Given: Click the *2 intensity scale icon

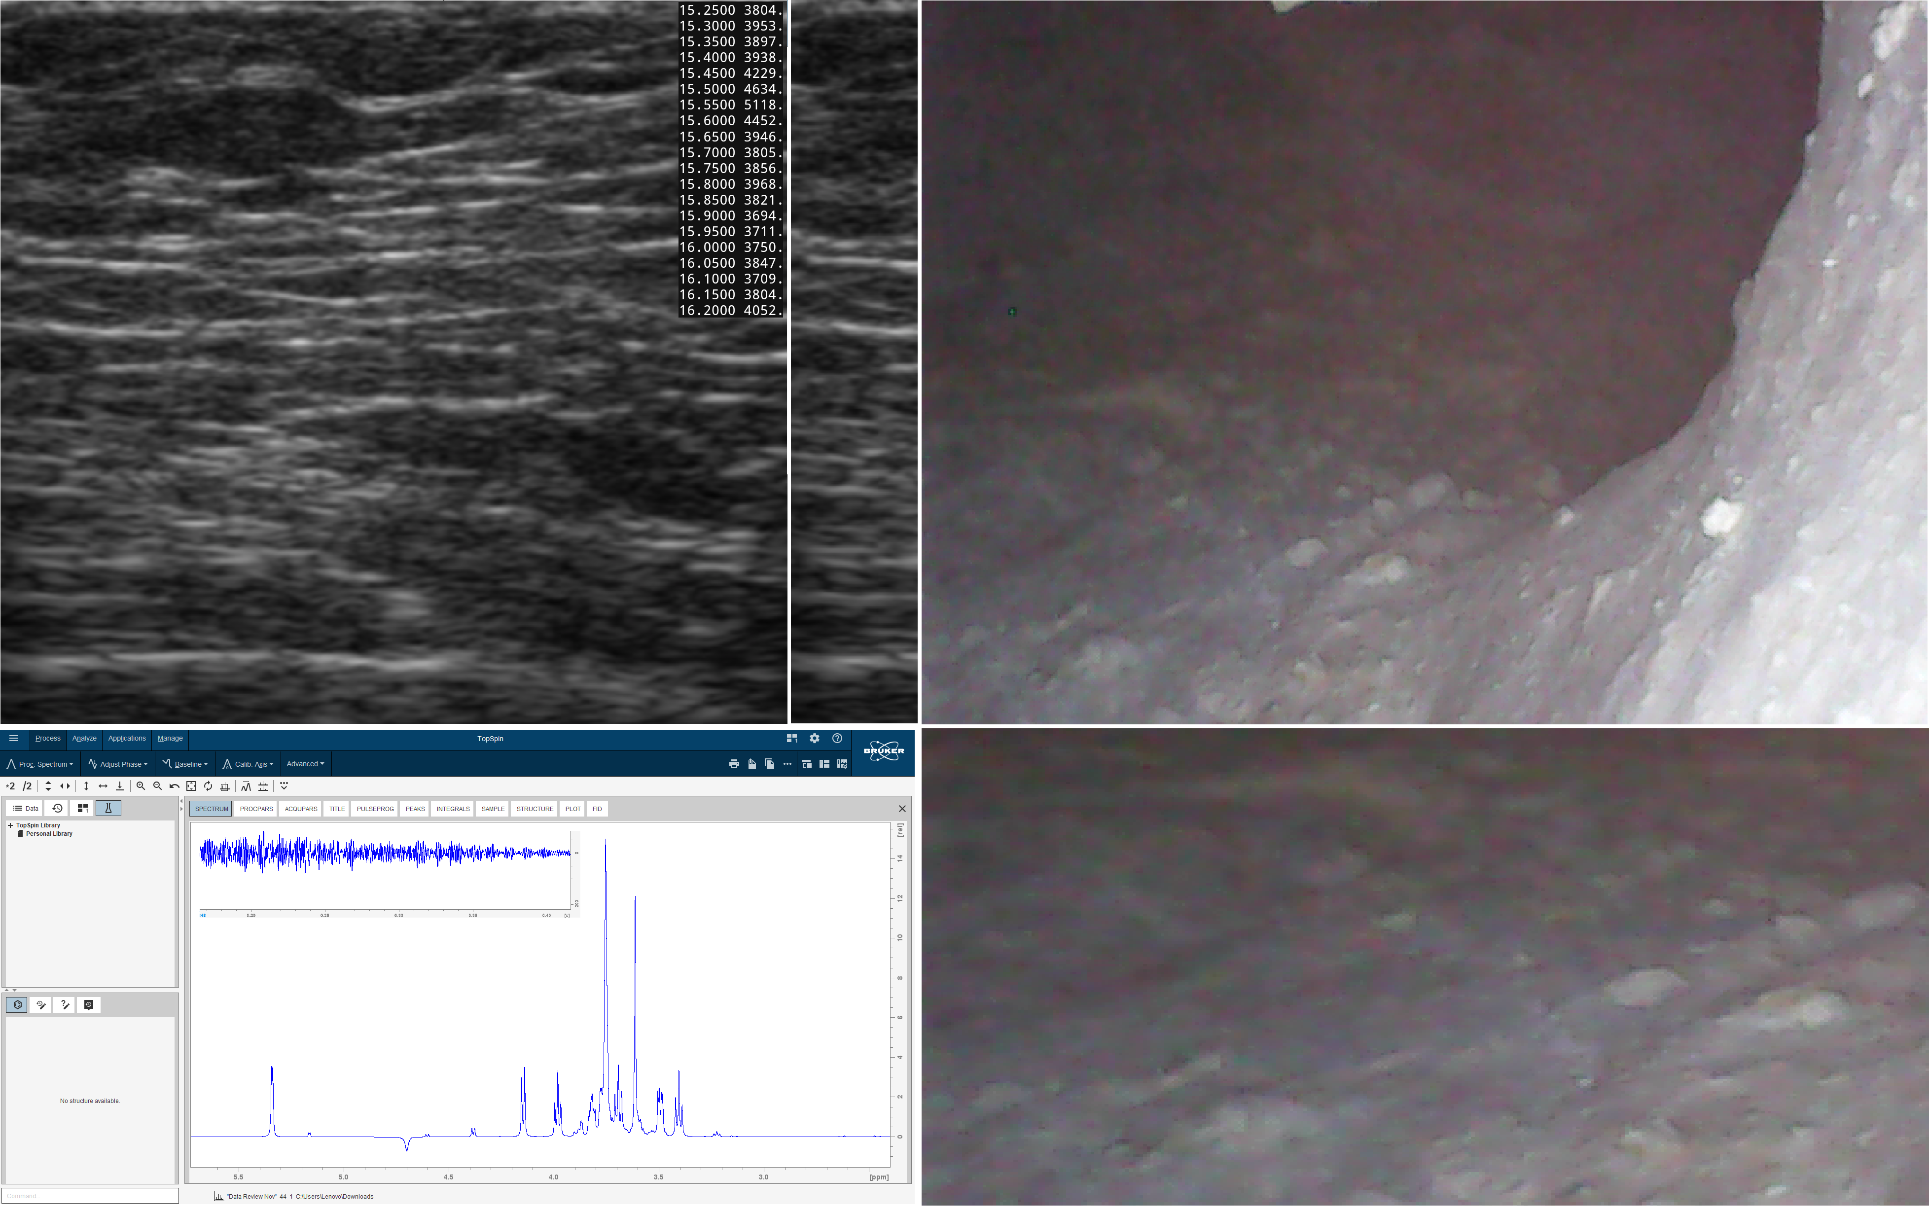Looking at the screenshot, I should coord(10,786).
